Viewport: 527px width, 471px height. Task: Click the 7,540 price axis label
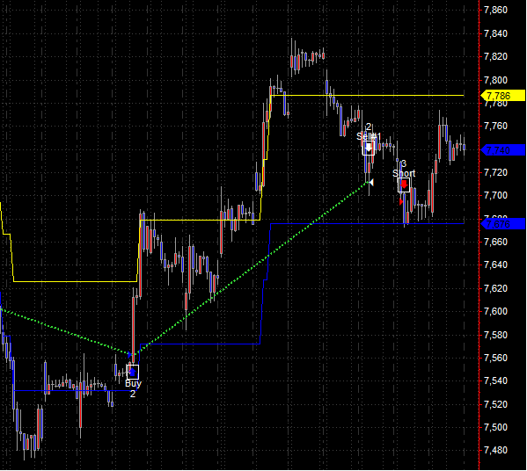[x=495, y=380]
